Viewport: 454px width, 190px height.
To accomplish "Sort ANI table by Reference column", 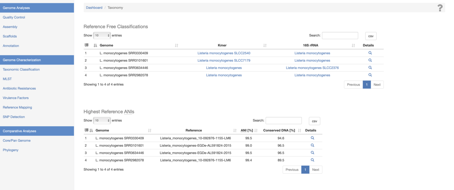I will click(194, 130).
